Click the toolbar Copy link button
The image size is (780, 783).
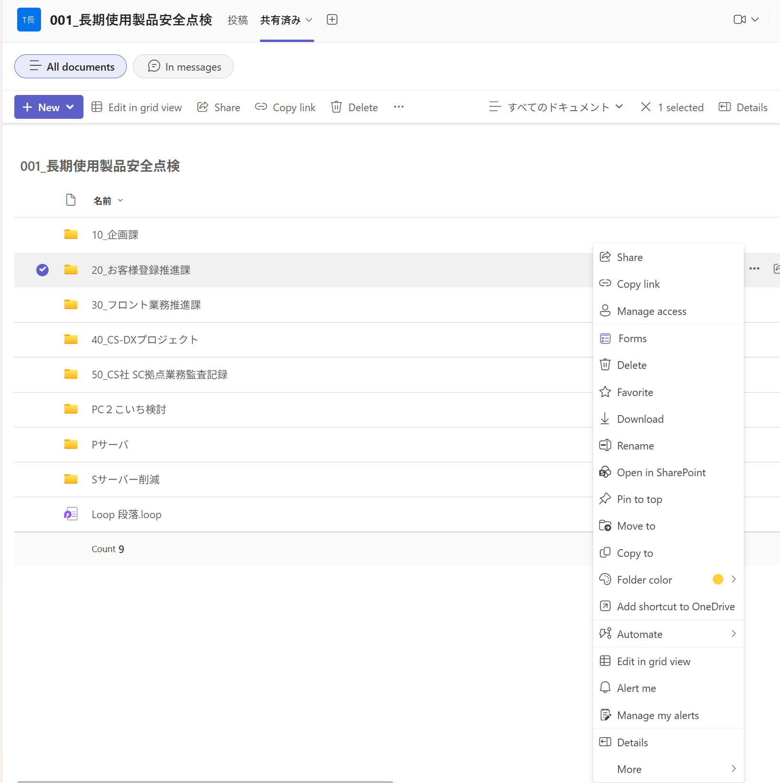pos(285,107)
